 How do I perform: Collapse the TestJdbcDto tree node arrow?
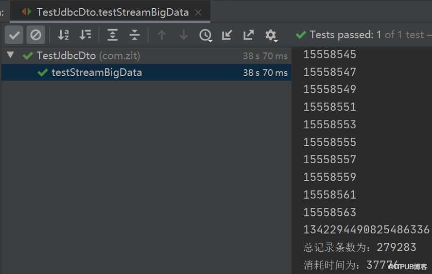coord(11,55)
